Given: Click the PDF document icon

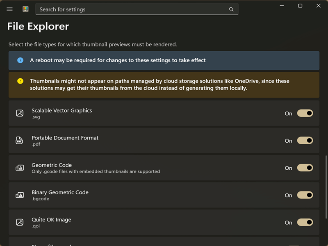Looking at the screenshot, I should pos(20,141).
